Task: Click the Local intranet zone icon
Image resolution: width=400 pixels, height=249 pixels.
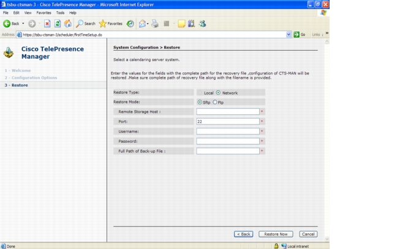Action: (x=284, y=246)
